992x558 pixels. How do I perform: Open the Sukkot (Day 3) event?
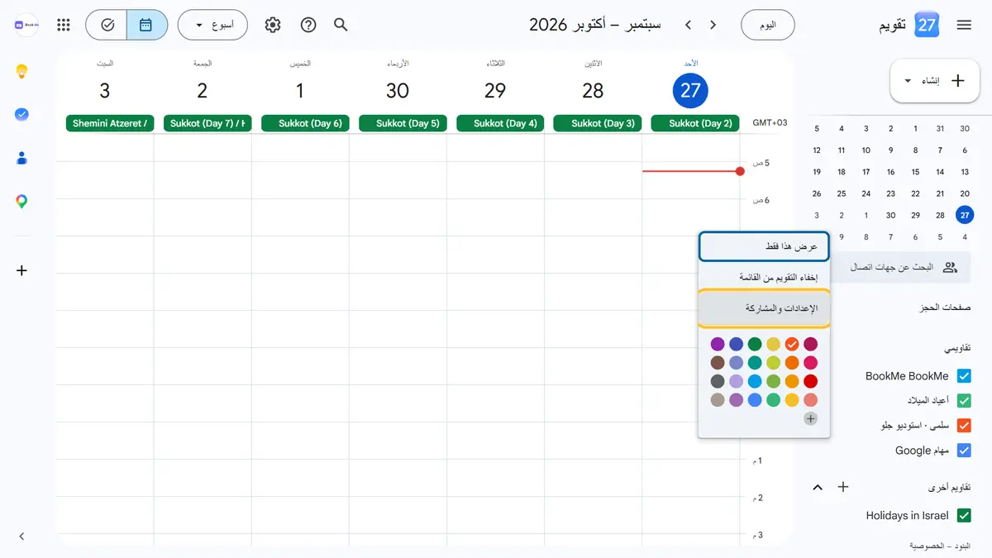[x=598, y=123]
